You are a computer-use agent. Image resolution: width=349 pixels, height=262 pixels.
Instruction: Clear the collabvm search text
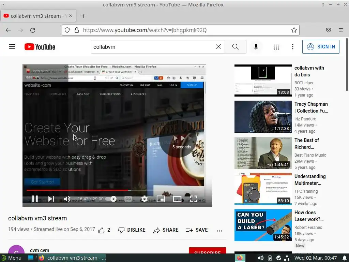(x=218, y=46)
